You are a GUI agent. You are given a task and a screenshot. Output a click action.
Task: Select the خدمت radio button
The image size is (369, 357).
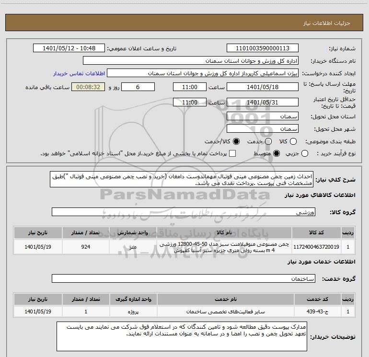point(268,141)
